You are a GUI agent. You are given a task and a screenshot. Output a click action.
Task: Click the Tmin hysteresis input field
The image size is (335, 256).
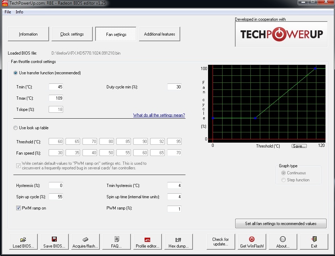point(174,185)
